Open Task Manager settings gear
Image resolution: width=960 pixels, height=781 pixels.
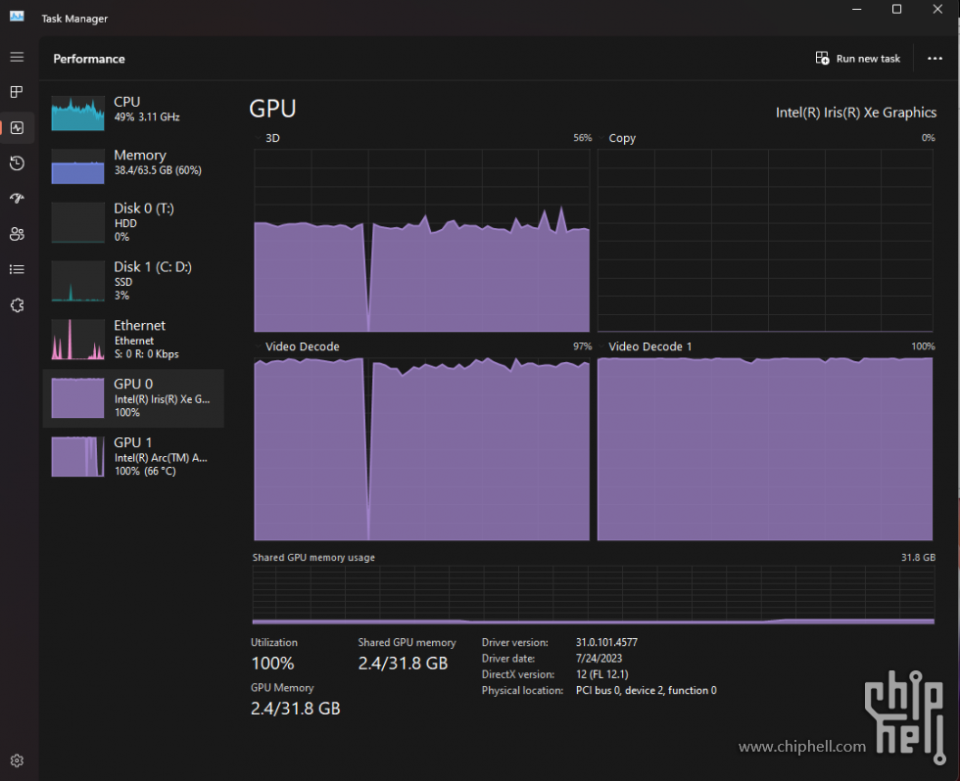[x=18, y=760]
